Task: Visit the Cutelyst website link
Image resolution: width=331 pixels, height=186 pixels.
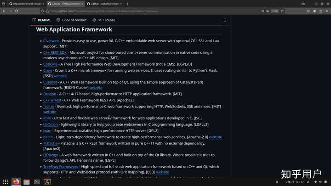Action: pyautogui.click(x=96, y=88)
